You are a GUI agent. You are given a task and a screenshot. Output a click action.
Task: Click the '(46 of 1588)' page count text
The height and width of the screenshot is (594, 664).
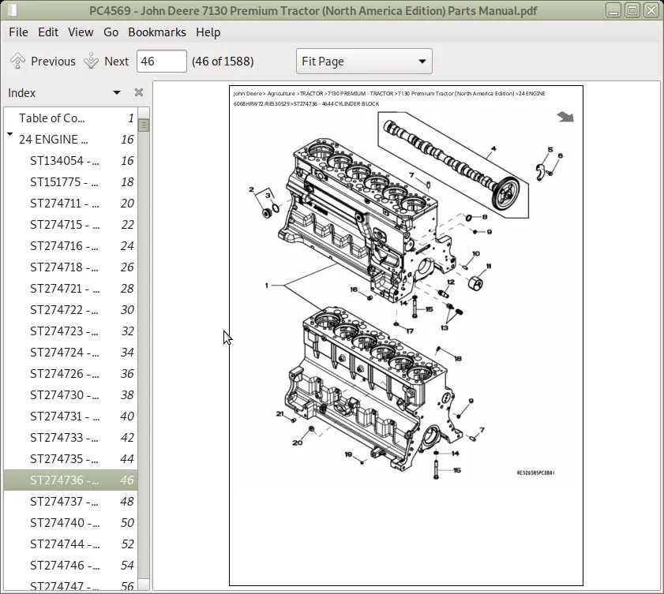click(x=223, y=62)
